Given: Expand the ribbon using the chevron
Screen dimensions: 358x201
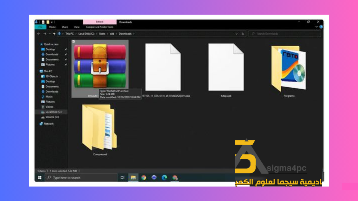Looking at the screenshot, I should click(x=317, y=27).
